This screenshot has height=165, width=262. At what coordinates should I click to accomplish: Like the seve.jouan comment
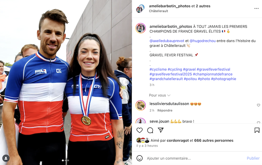click(258, 122)
